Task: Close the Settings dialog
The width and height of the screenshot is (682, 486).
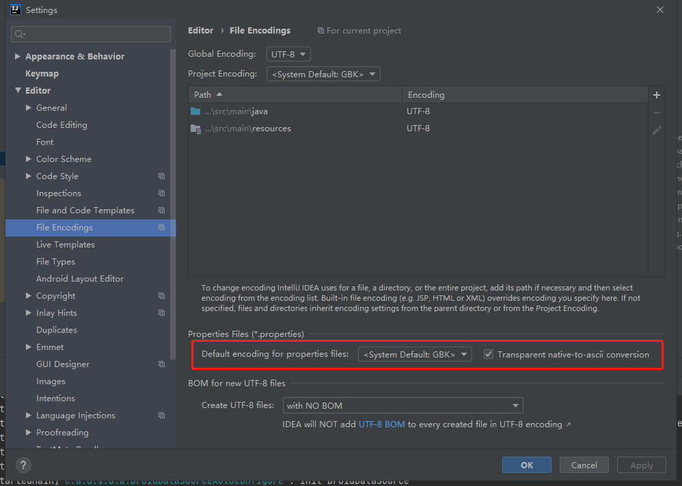Action: pyautogui.click(x=660, y=10)
